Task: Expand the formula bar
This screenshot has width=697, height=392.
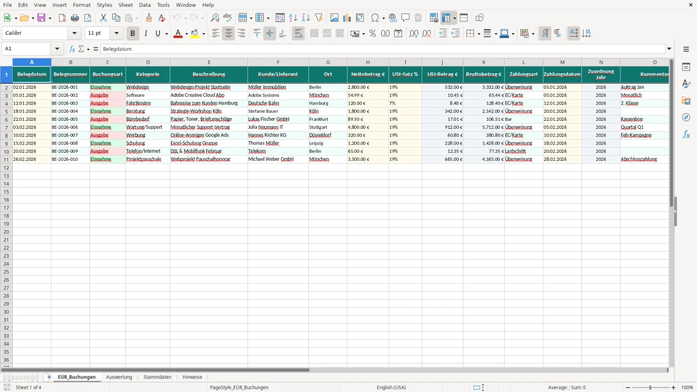Action: (669, 49)
